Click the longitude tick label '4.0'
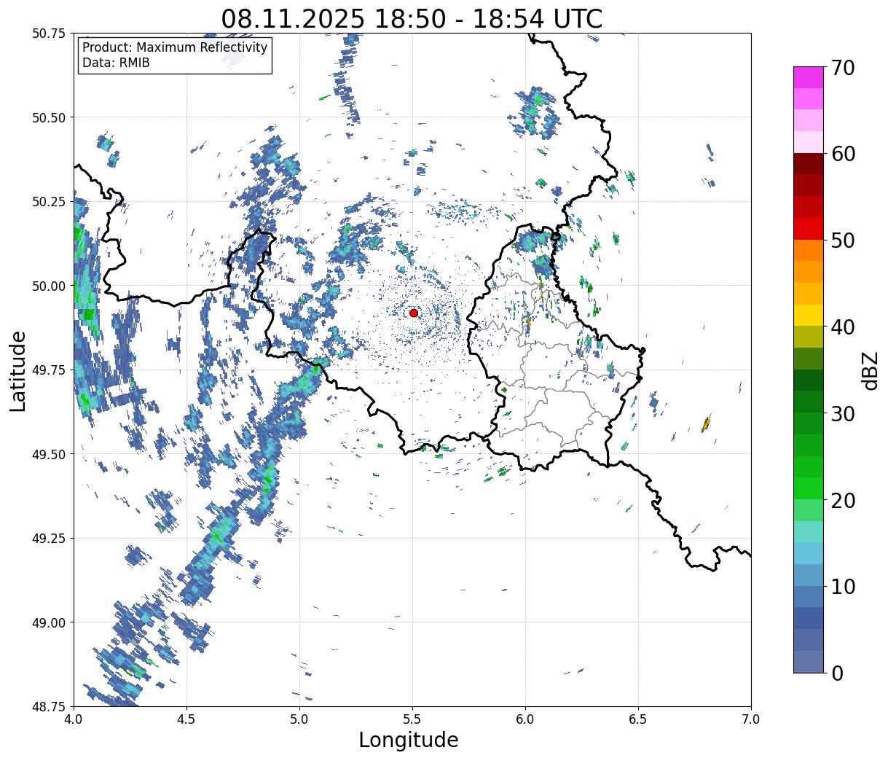Screen dimensions: 888x758 74,719
